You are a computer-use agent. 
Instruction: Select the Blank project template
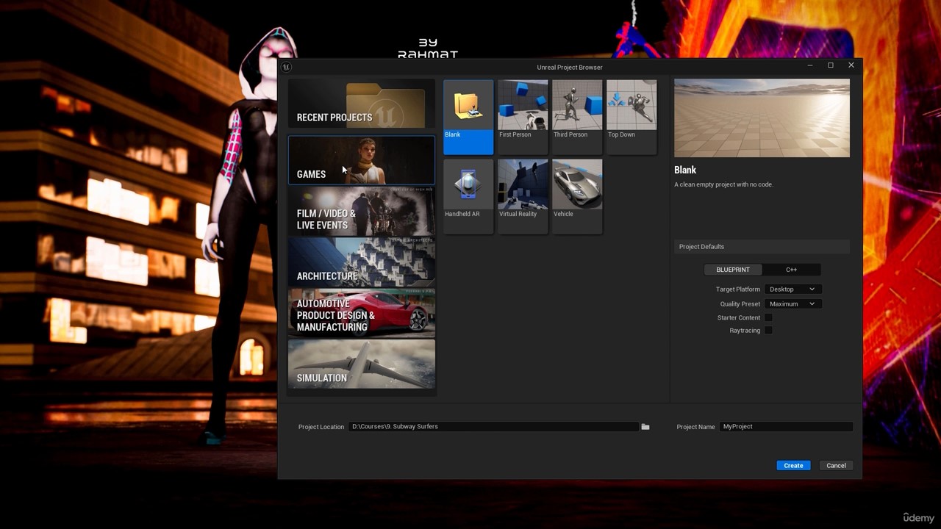pyautogui.click(x=468, y=117)
